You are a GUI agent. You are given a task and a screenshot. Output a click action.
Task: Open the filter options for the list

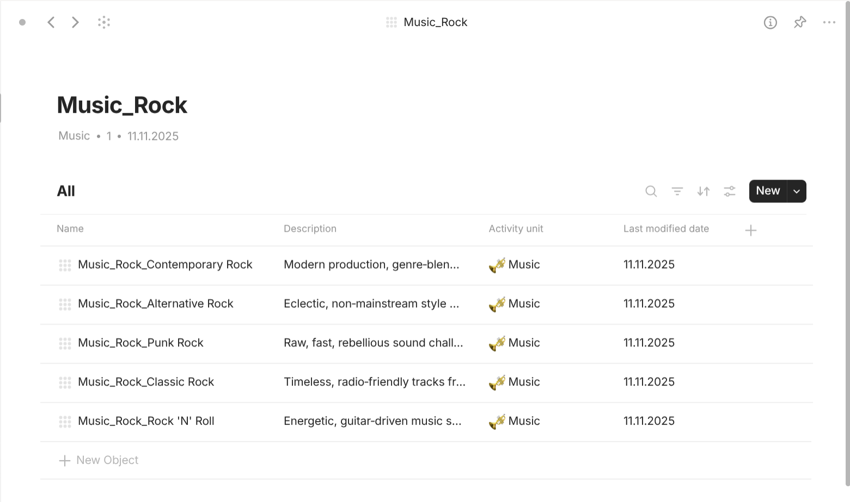[677, 191]
